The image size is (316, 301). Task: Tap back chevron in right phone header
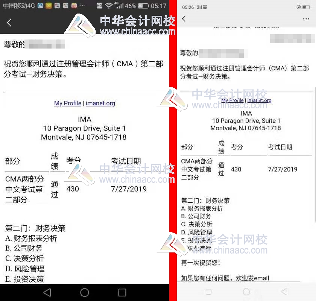tap(184, 19)
